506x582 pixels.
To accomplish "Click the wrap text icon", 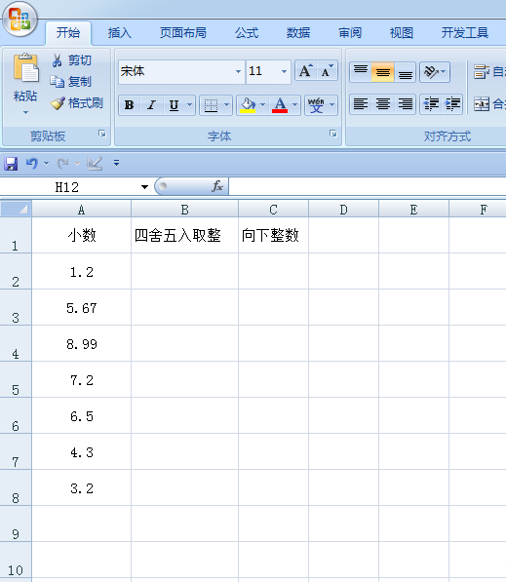I will pyautogui.click(x=482, y=71).
